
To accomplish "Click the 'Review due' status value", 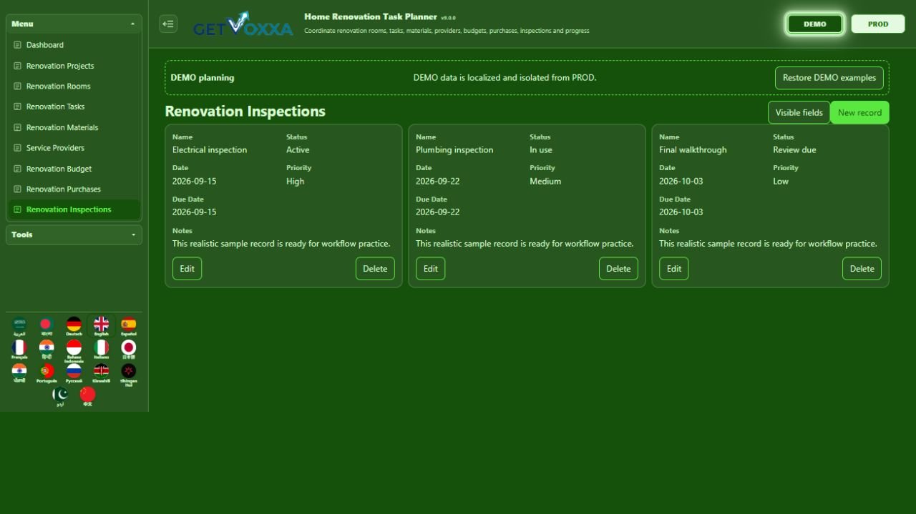I will click(x=794, y=150).
